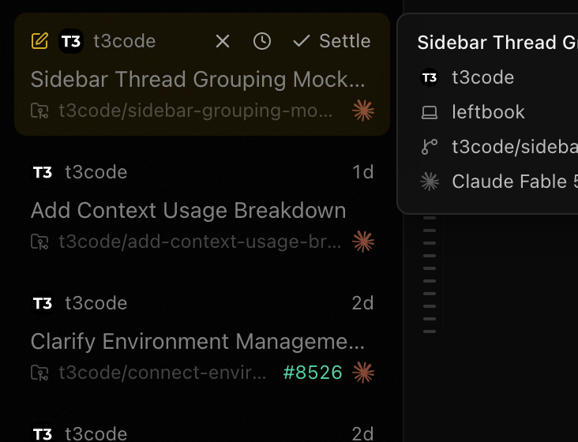Click the T3 logo above Add Context Usage Breakdown

43,172
